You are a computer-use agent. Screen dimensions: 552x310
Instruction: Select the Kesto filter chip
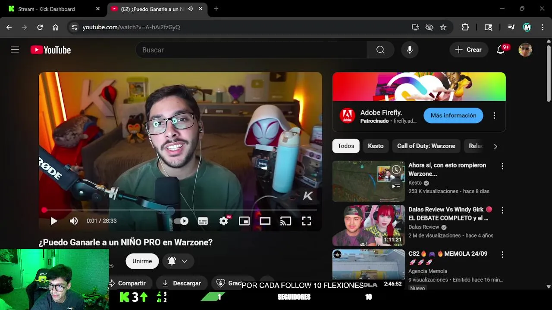[x=376, y=146]
